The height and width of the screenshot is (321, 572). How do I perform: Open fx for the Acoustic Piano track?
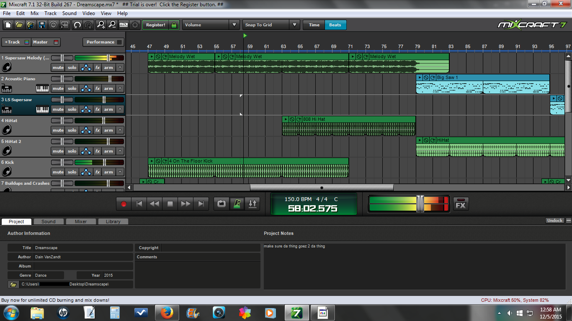tap(98, 88)
